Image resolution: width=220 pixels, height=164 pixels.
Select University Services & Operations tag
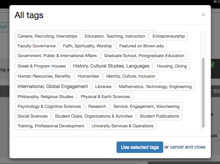click(x=123, y=126)
